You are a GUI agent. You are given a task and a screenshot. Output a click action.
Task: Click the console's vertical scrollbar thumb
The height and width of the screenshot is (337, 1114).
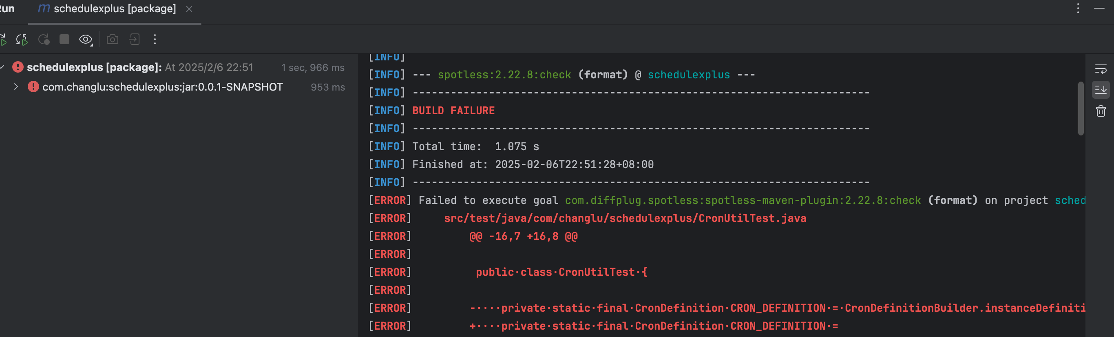1080,108
